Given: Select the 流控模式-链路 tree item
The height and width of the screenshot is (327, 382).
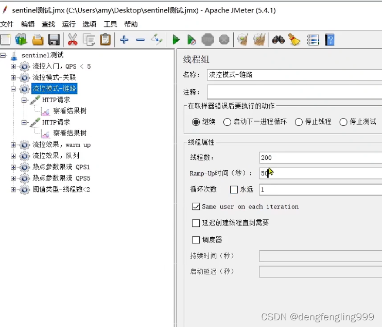Looking at the screenshot, I should [55, 89].
